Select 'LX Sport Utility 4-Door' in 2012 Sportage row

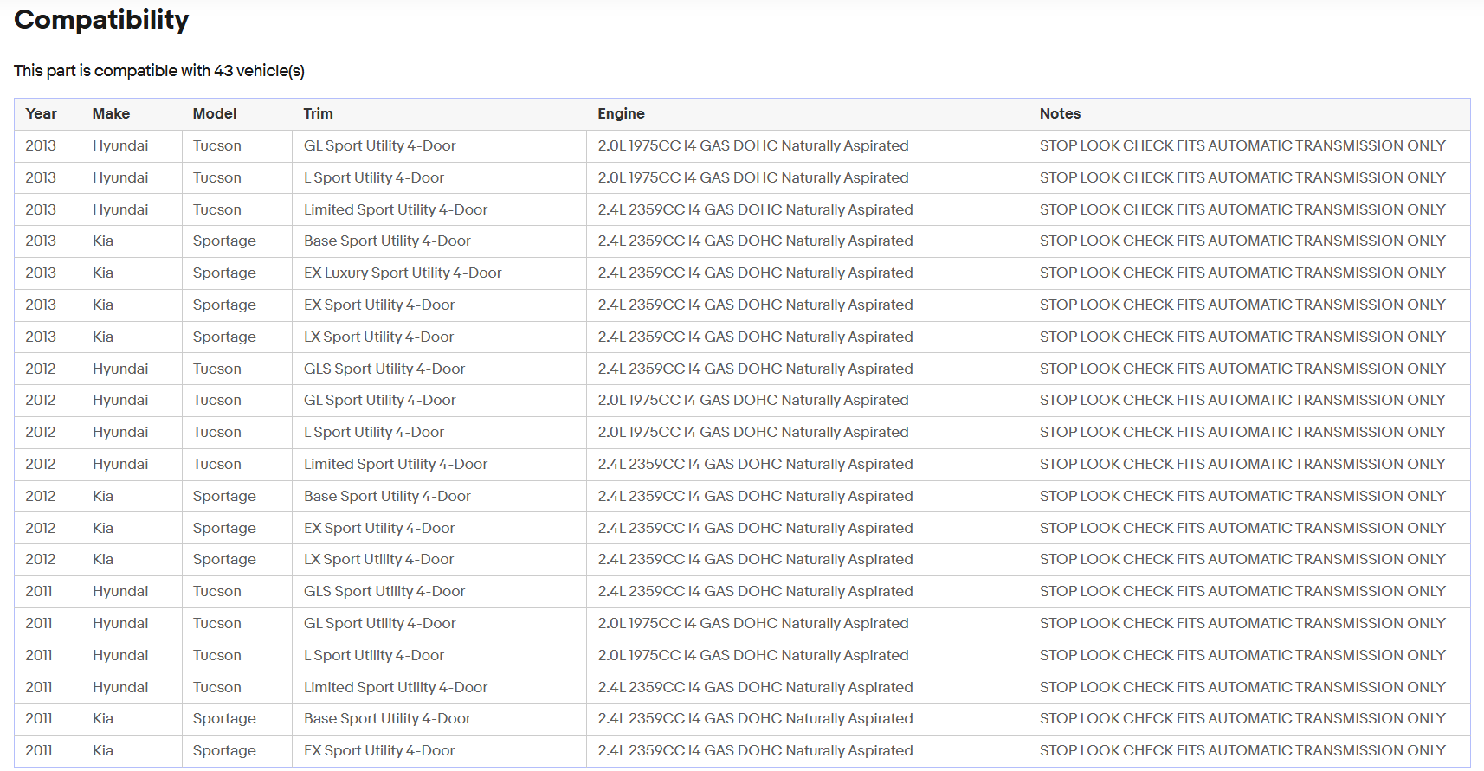coord(378,559)
